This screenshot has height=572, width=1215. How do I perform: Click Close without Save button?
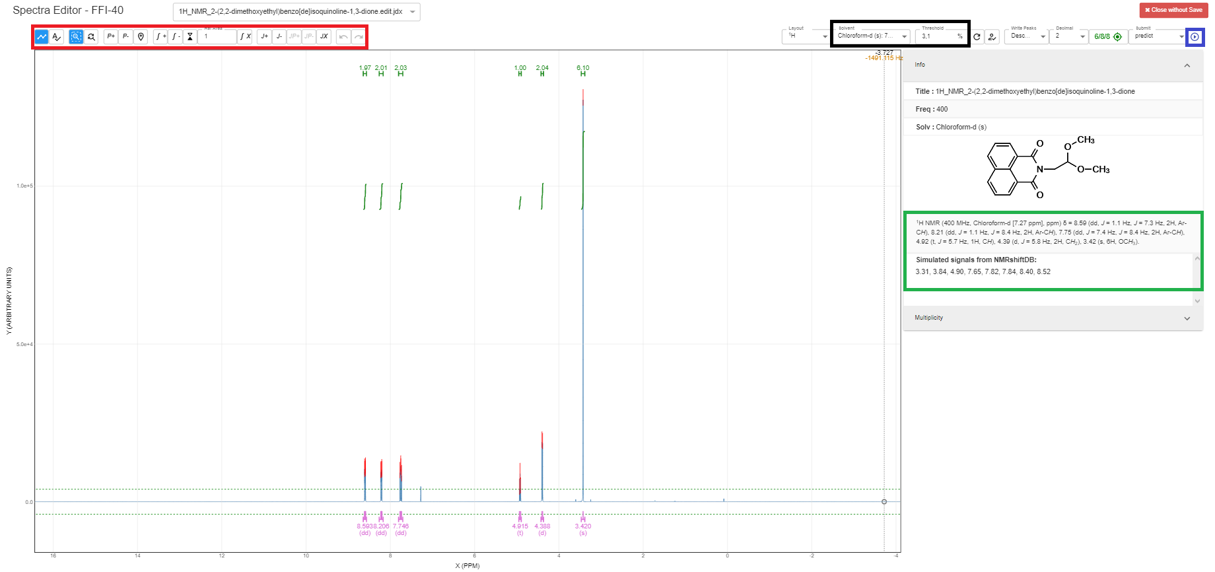1173,10
